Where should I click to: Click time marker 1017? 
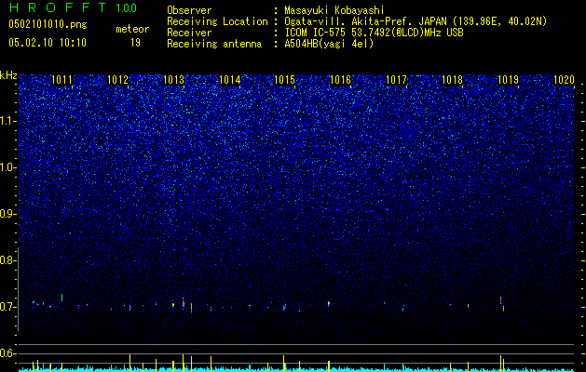click(396, 80)
